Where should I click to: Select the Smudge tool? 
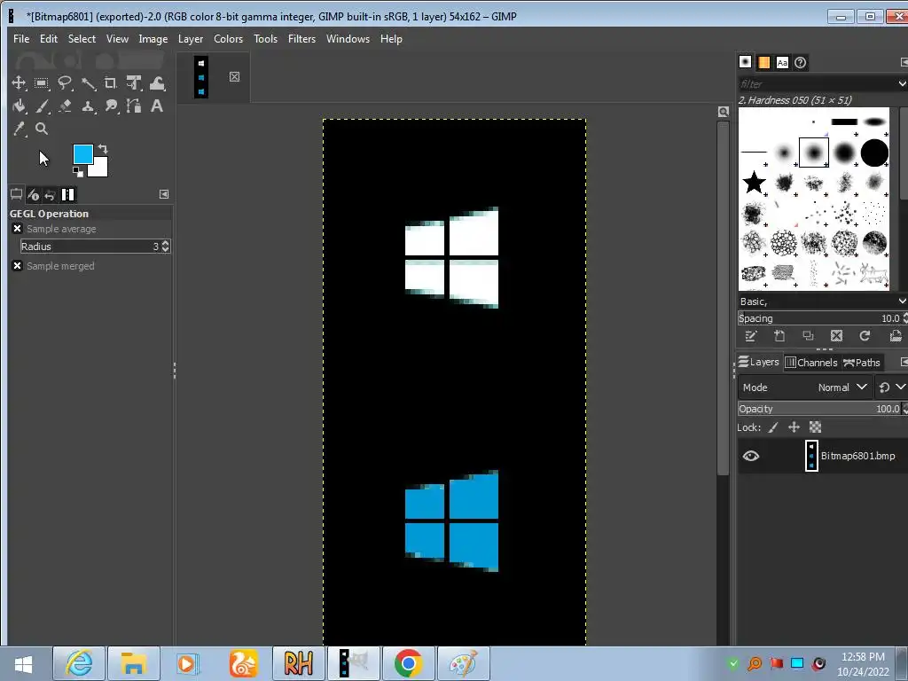pyautogui.click(x=111, y=106)
